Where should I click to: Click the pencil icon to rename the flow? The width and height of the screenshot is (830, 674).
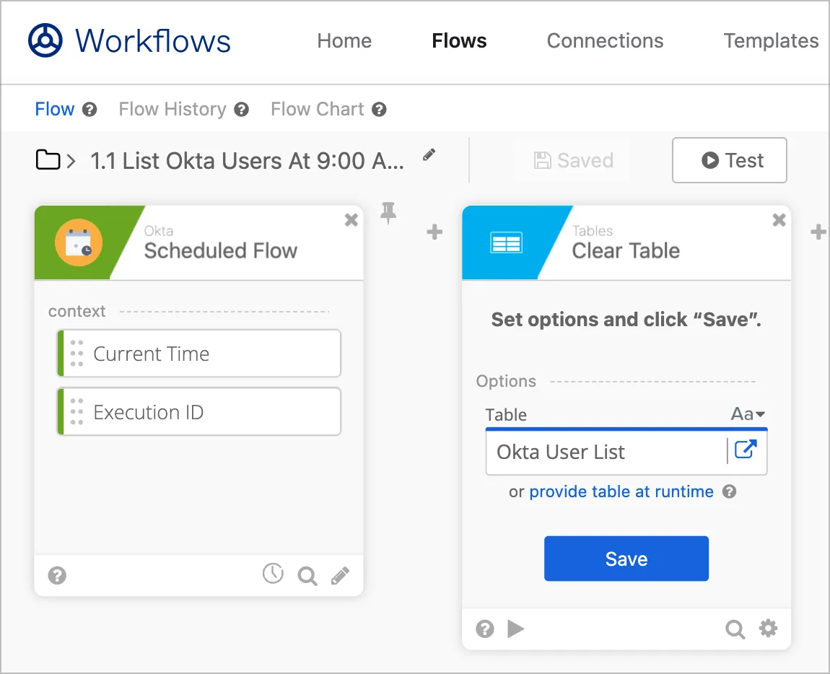click(x=429, y=154)
